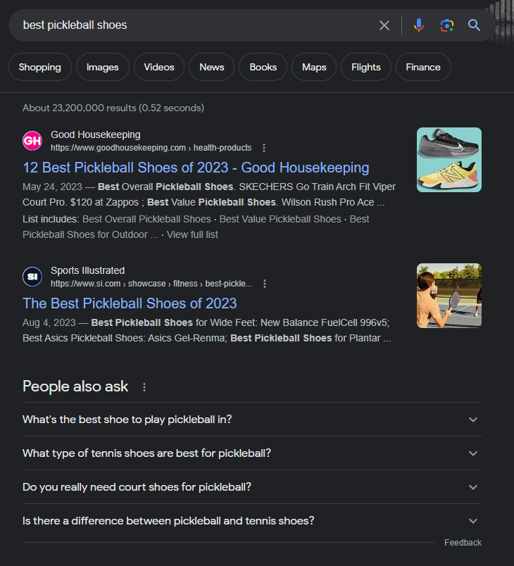Click 'Good Housekeeping' site name text
Image resolution: width=514 pixels, height=566 pixels.
96,134
